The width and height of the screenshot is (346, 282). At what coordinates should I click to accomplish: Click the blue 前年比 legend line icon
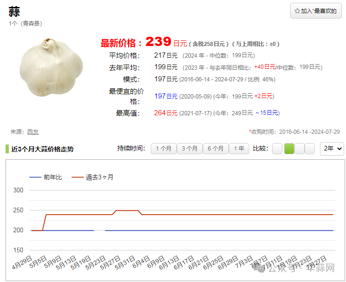[x=35, y=177]
